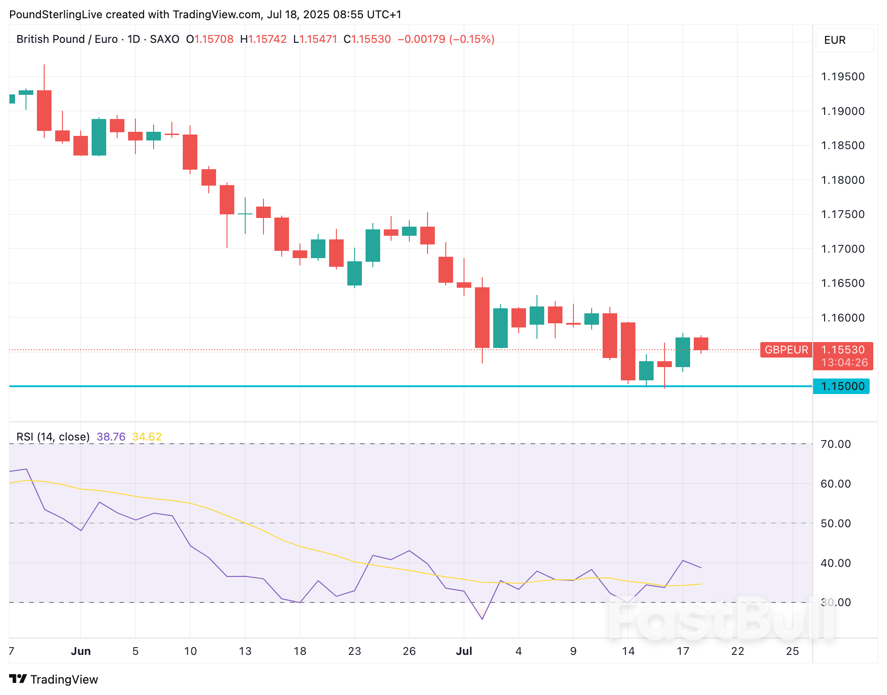Click the Jul label on the date axis
The width and height of the screenshot is (887, 695).
[x=464, y=651]
